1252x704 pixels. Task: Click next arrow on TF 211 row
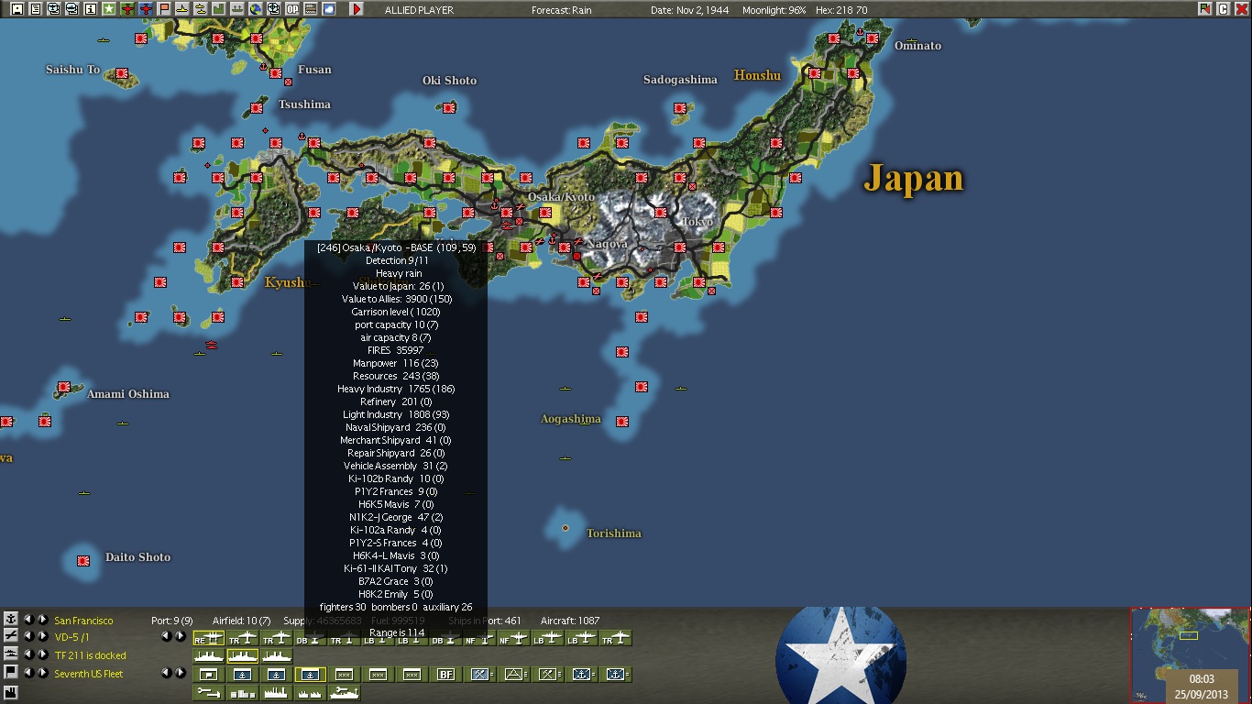[x=41, y=654]
